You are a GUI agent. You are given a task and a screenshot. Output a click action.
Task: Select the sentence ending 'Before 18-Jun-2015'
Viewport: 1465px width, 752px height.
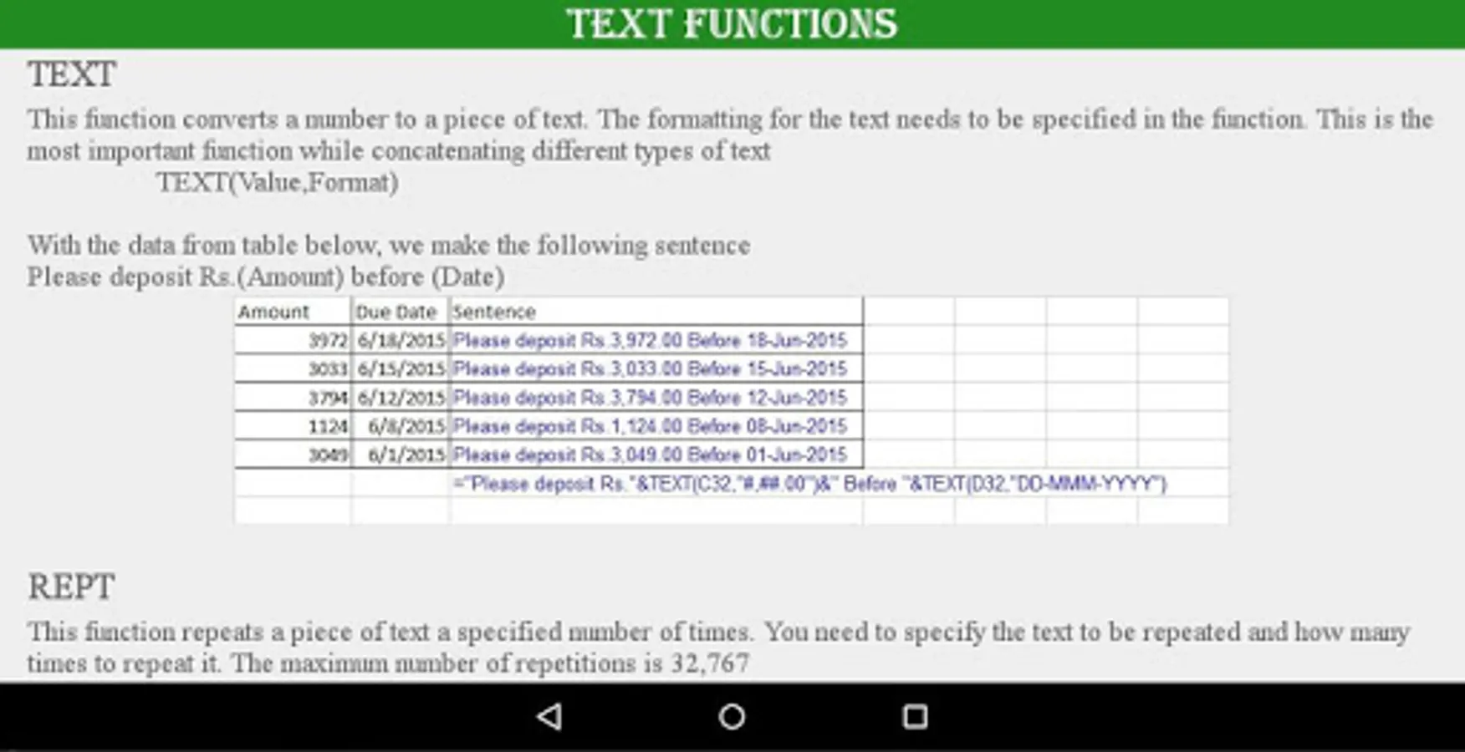[x=656, y=340]
